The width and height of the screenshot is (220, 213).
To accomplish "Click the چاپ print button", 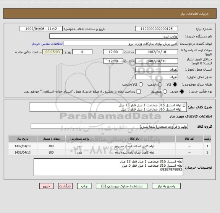I will point(84,186).
